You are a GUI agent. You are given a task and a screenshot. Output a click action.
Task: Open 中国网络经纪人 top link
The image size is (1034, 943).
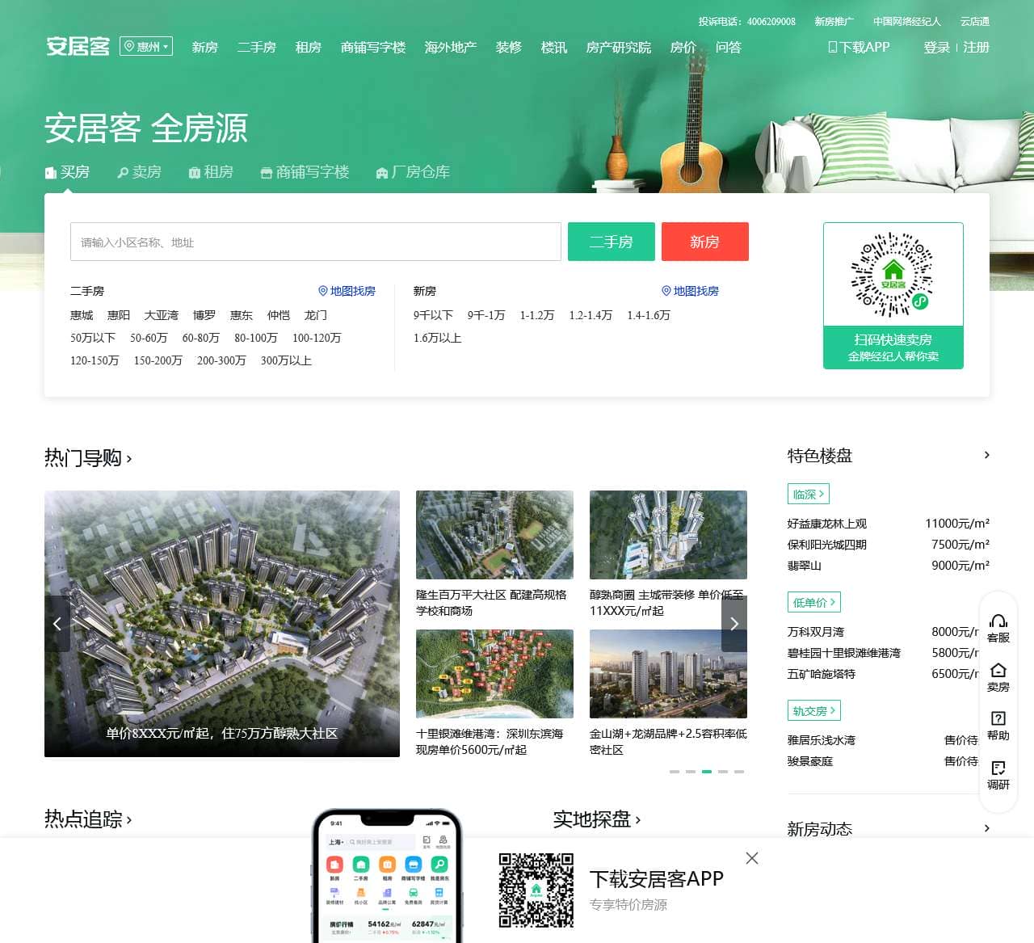(907, 22)
